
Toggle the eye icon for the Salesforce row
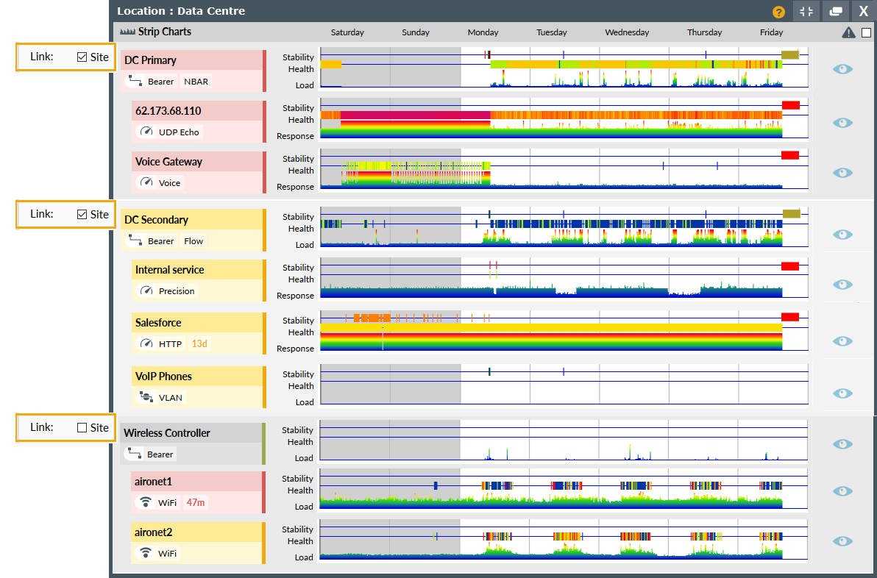(x=842, y=341)
